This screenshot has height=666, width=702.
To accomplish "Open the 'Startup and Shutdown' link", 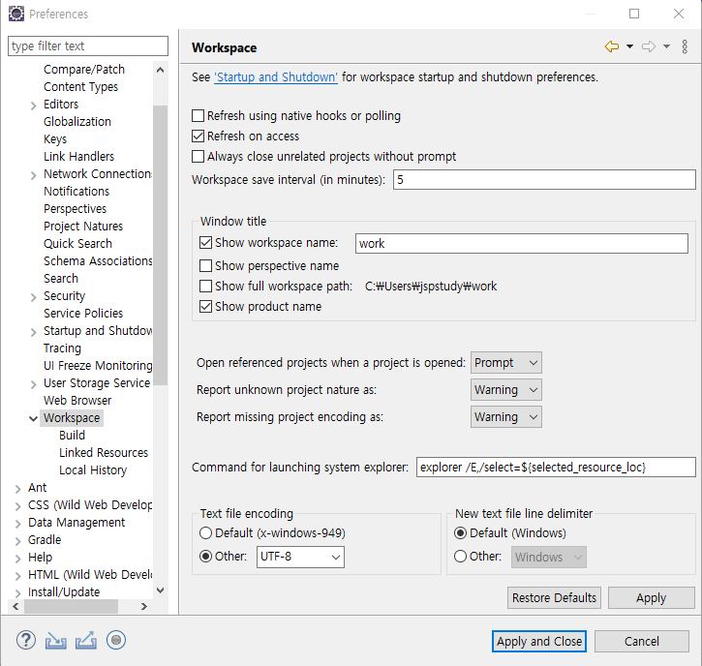I will pos(276,77).
